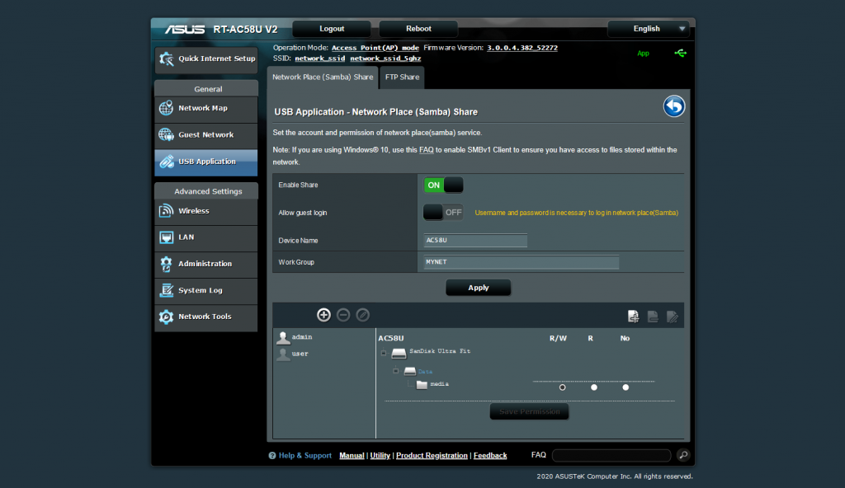
Task: Open the Product Registration link
Action: (x=432, y=456)
